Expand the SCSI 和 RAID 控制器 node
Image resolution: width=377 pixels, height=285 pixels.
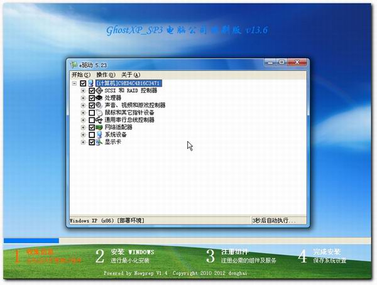pos(83,91)
